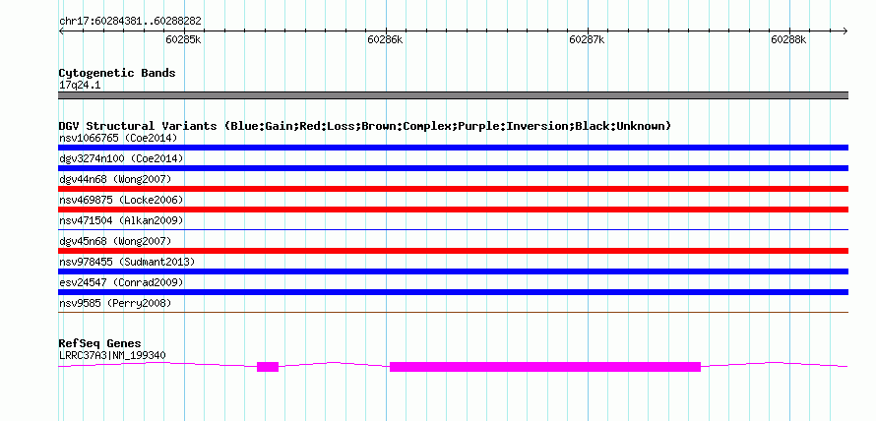This screenshot has height=421, width=876.
Task: Open the LRRC37A3|NM_199340 gene label
Action: click(112, 355)
